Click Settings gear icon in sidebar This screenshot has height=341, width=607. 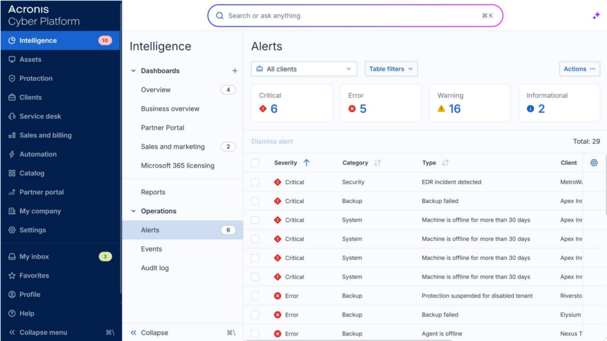coord(12,230)
